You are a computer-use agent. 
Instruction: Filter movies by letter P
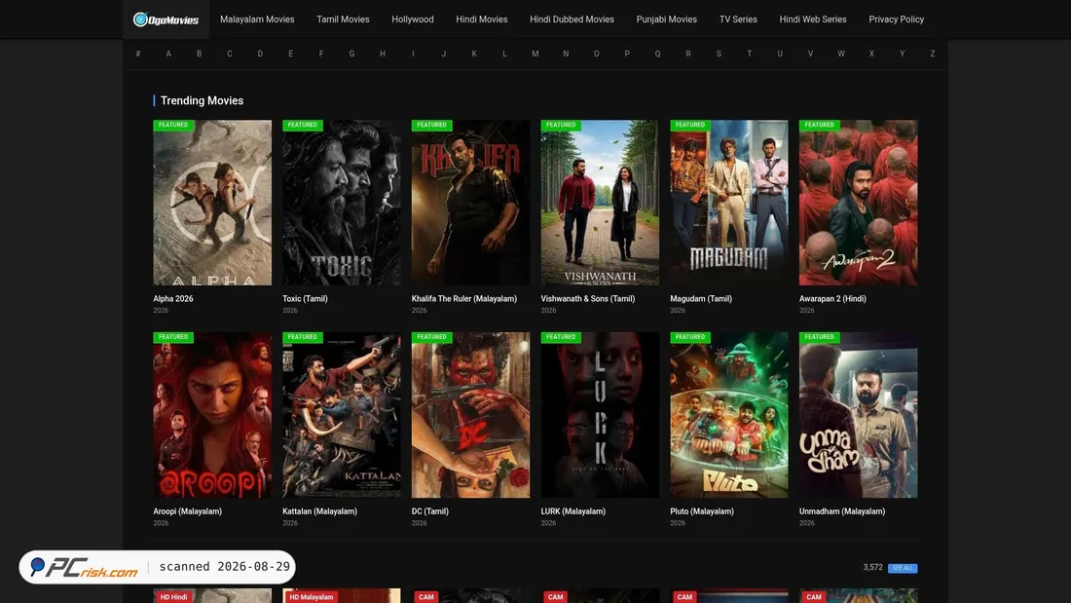click(x=627, y=54)
